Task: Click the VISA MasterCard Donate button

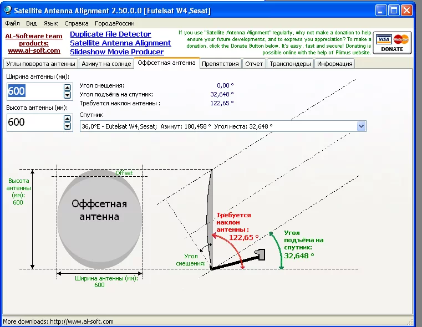Action: pyautogui.click(x=393, y=43)
